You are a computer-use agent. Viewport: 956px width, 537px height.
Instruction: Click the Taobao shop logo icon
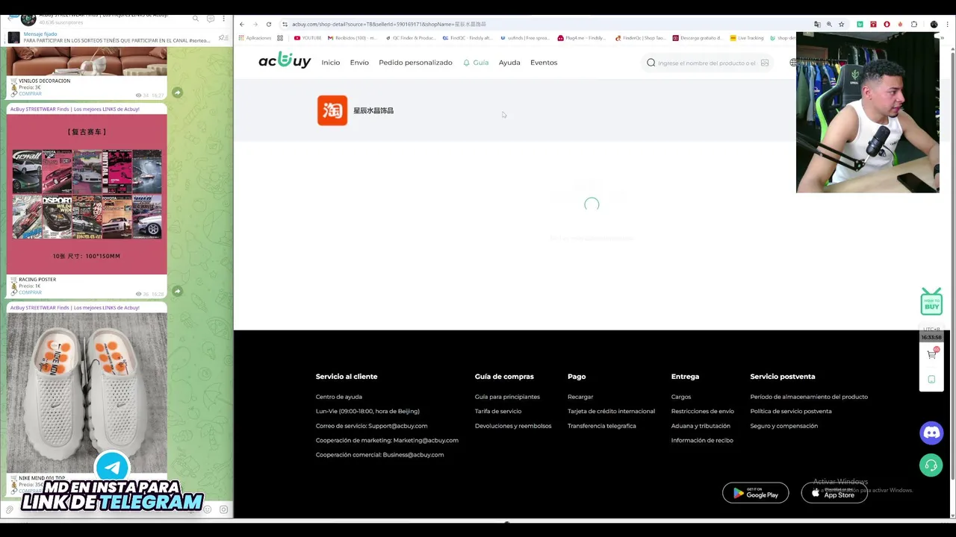(332, 110)
